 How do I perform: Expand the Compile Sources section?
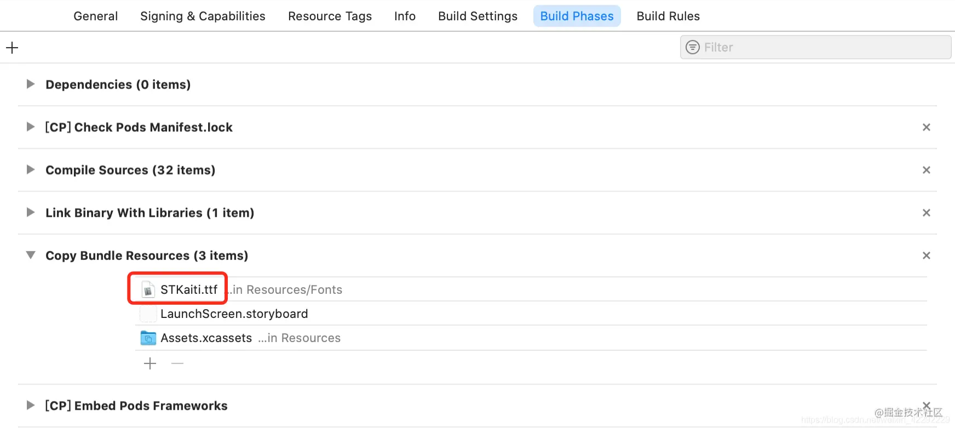pyautogui.click(x=31, y=170)
